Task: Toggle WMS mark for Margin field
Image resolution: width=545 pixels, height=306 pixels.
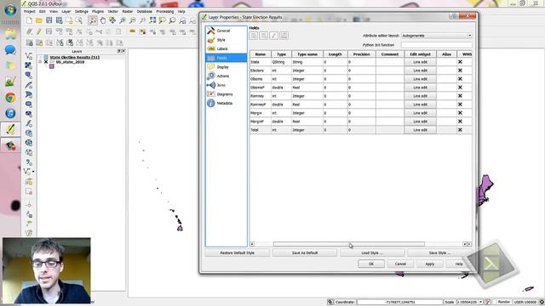Action: click(460, 113)
